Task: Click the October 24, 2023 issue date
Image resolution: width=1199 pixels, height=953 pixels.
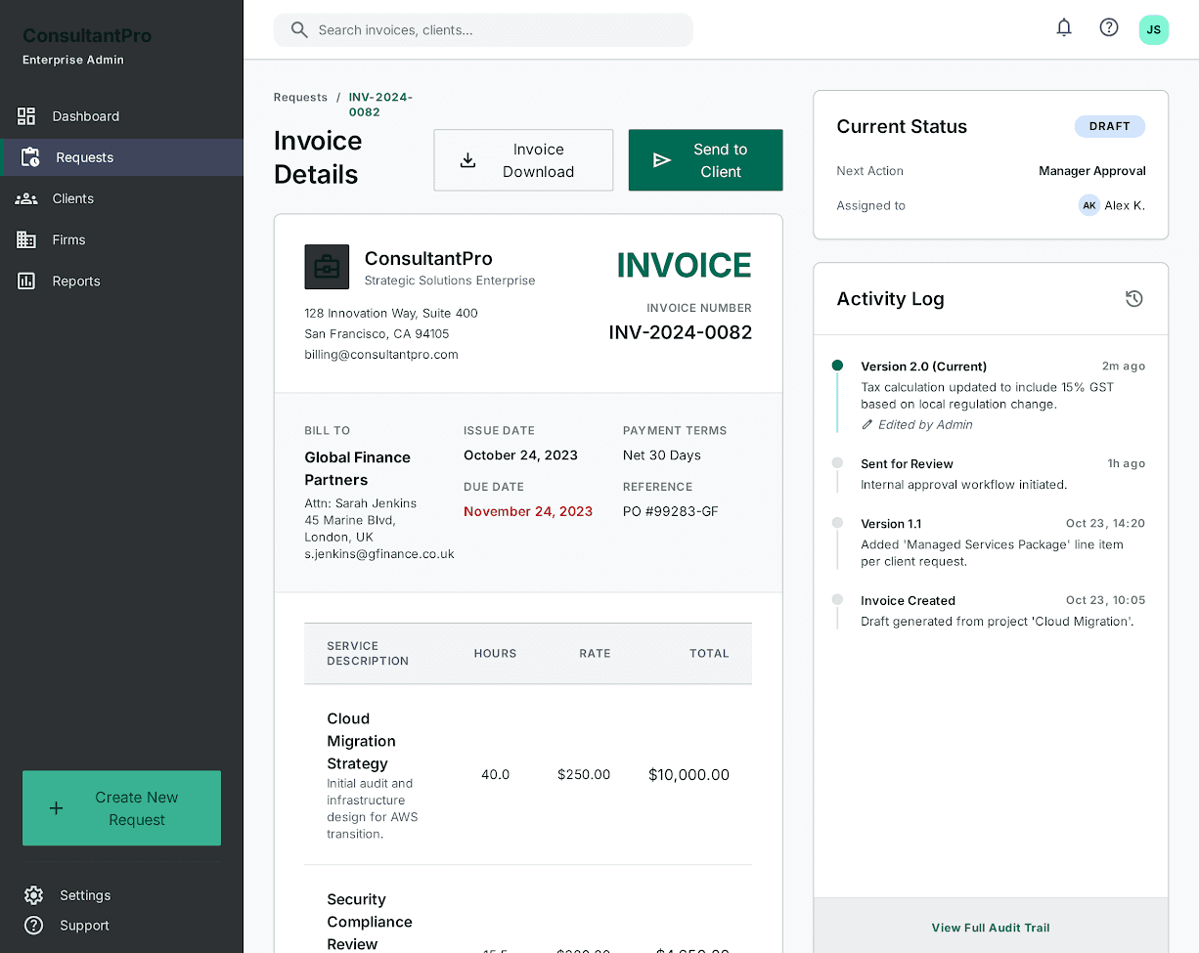Action: (520, 455)
